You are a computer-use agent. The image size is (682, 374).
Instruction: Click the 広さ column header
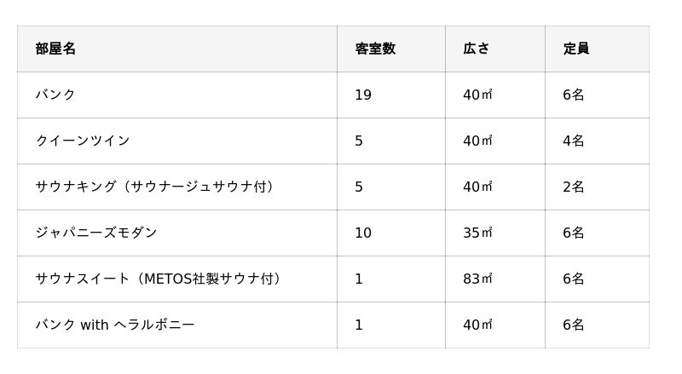point(476,49)
